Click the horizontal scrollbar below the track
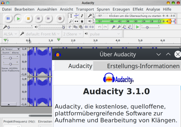The image size is (181, 127). pos(40,116)
